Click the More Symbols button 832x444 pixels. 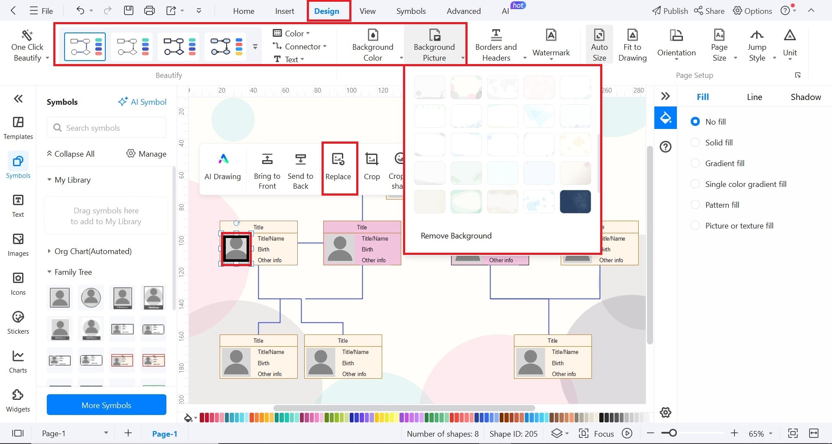(x=107, y=405)
